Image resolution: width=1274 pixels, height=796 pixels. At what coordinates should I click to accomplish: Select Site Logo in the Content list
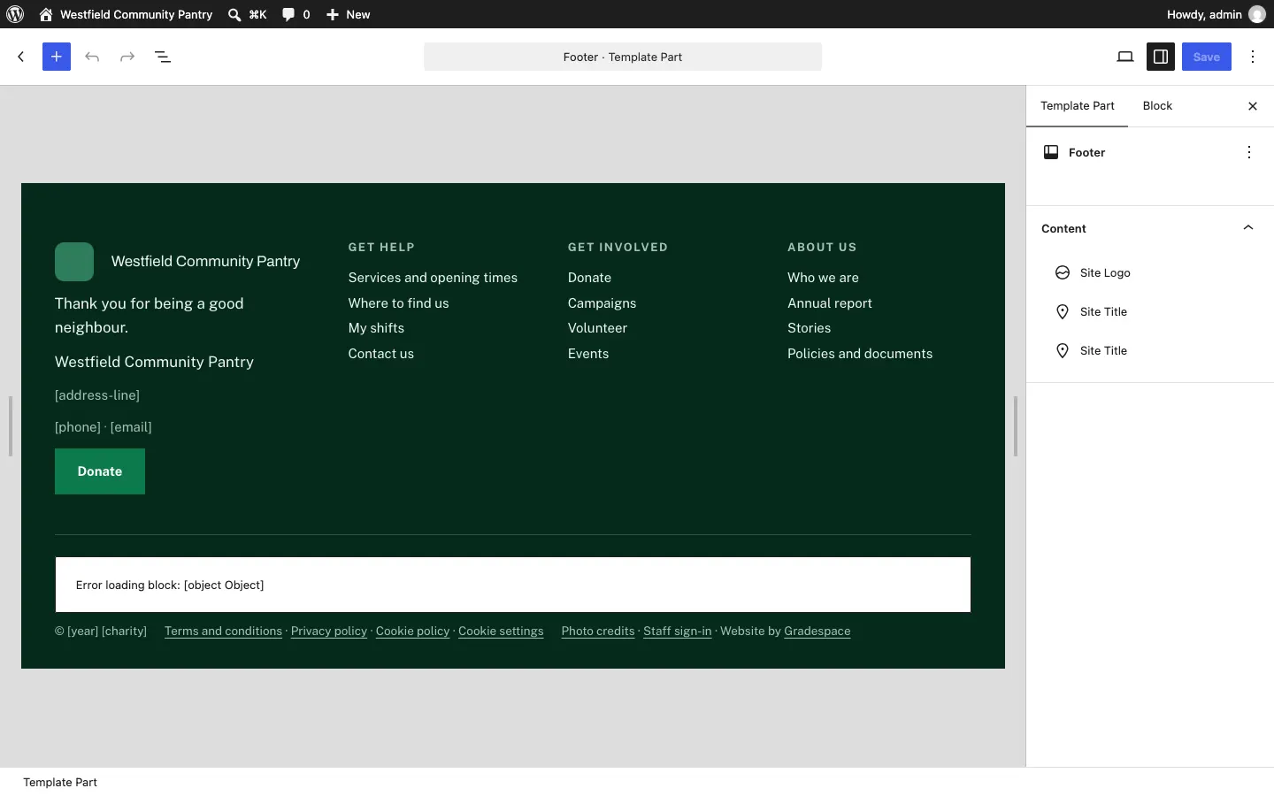pos(1150,272)
